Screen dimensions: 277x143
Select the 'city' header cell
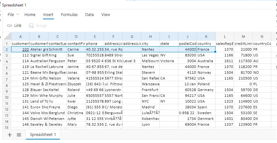(150, 44)
